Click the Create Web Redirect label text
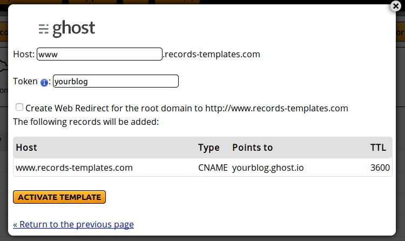 pyautogui.click(x=187, y=108)
